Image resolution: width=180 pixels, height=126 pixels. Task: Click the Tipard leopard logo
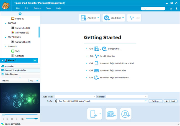pyautogui.click(x=5, y=6)
